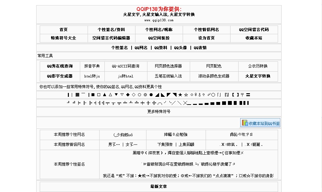Click the couple name .Ｘ!帥氣.
The image size is (322, 192).
click(x=228, y=145)
